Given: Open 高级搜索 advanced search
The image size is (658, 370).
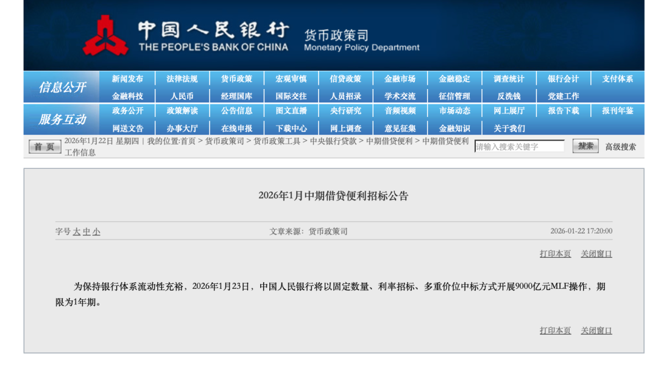Looking at the screenshot, I should (620, 147).
